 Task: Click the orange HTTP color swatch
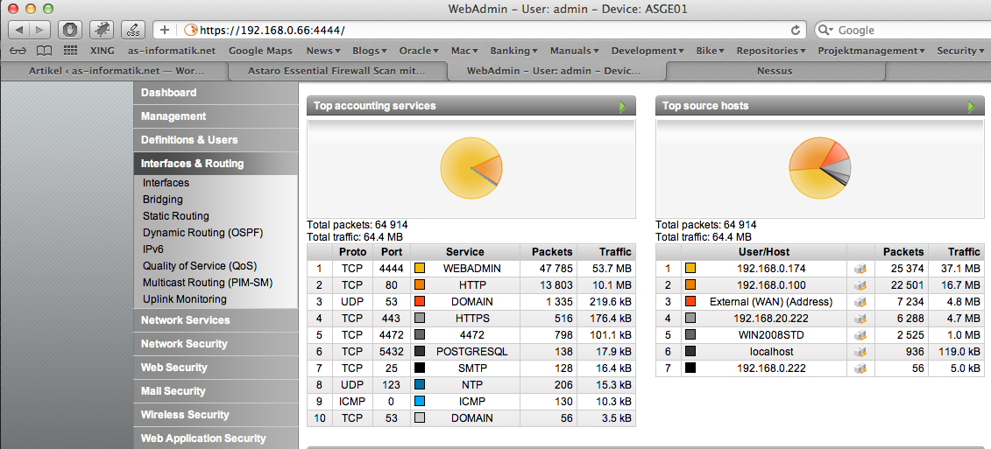[420, 285]
